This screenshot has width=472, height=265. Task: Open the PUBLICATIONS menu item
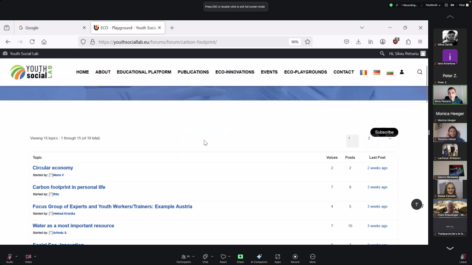coord(193,72)
